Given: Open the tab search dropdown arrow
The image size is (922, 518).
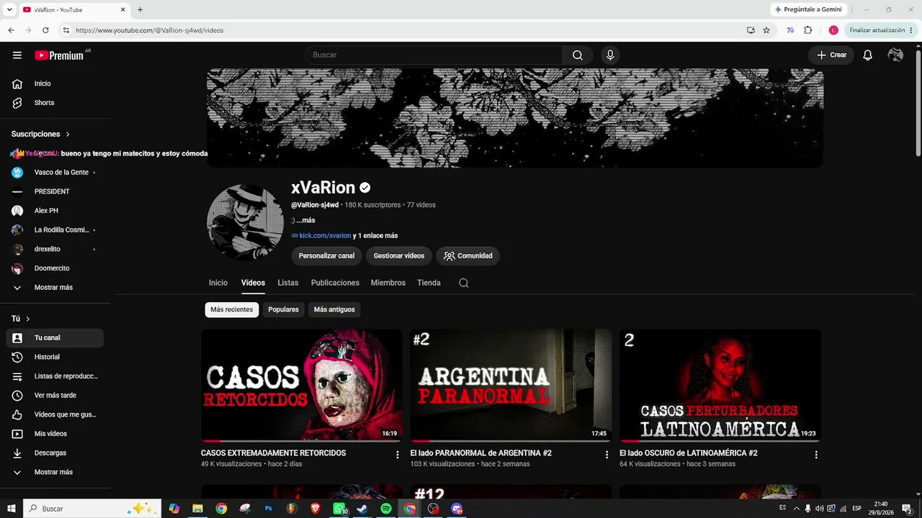Looking at the screenshot, I should click(9, 9).
